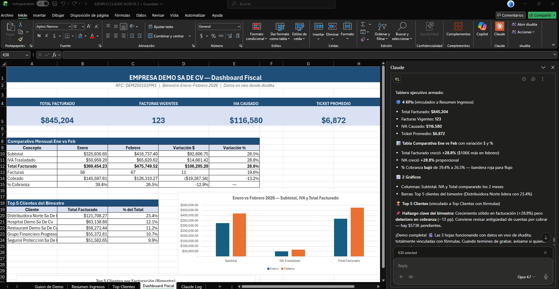Open the Claude panel more options menu

543,79
